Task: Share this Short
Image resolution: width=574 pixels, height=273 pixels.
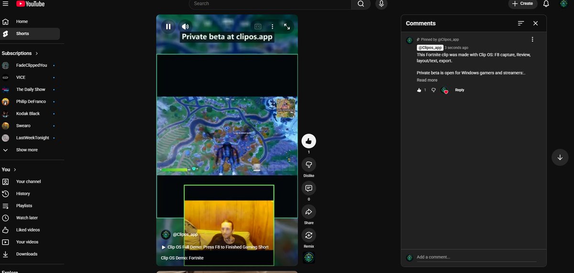Action: [x=309, y=212]
